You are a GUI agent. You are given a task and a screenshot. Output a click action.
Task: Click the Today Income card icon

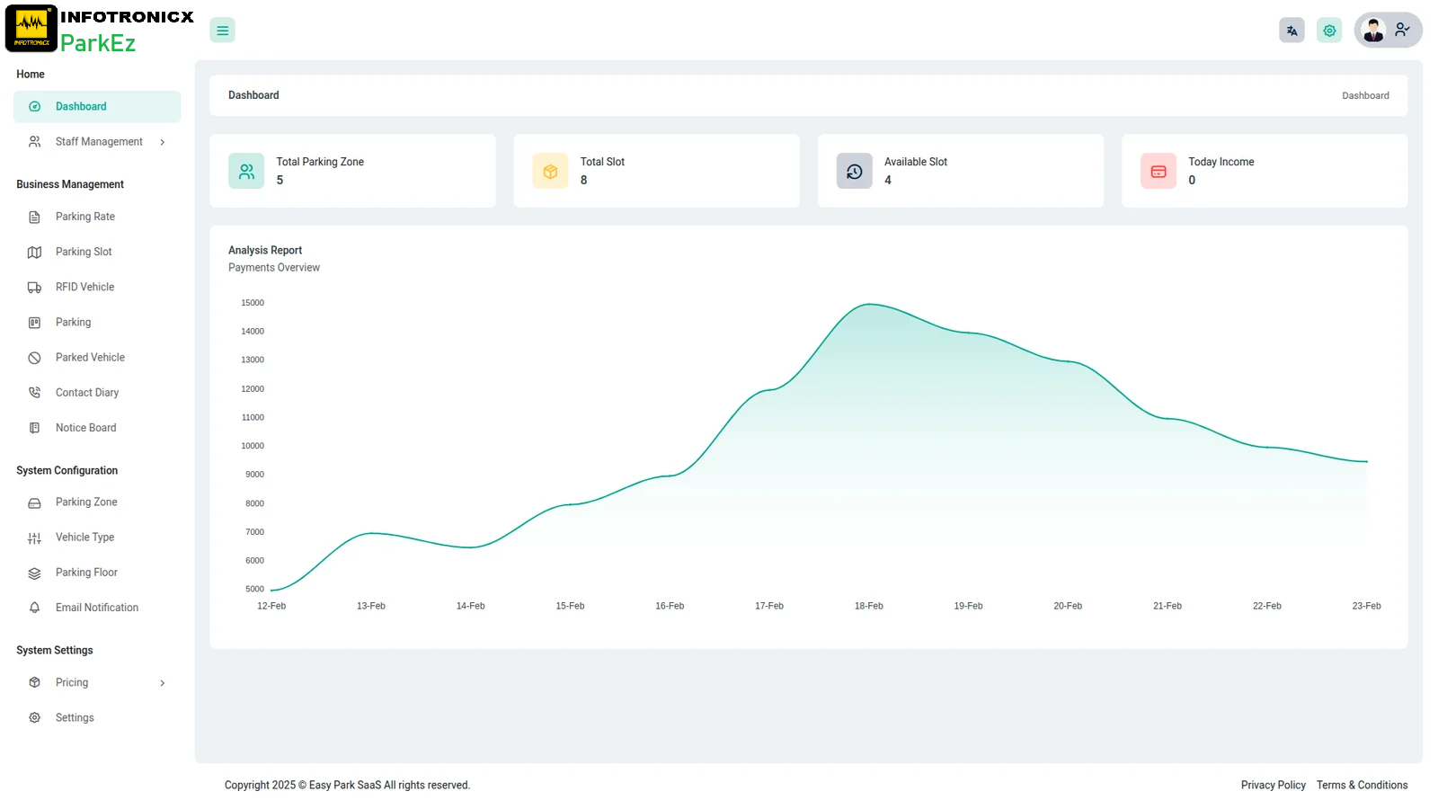[1158, 171]
